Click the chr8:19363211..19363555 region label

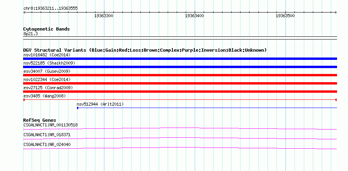(50, 9)
